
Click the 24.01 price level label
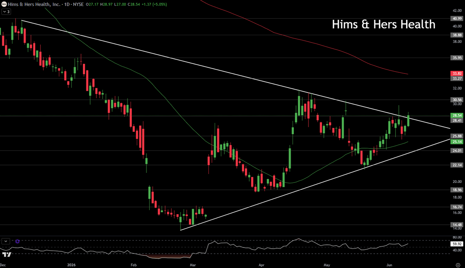tap(456, 150)
